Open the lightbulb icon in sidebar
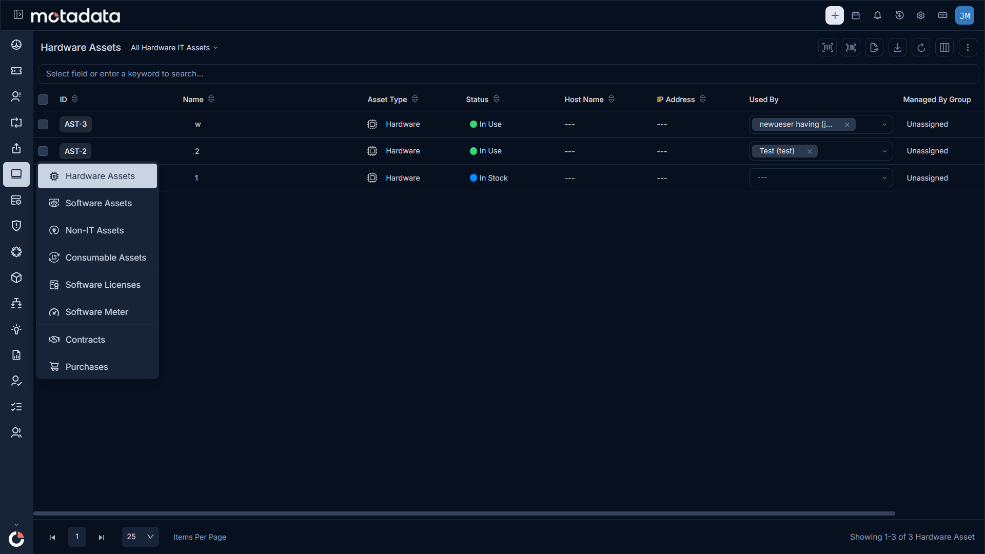 pyautogui.click(x=16, y=329)
